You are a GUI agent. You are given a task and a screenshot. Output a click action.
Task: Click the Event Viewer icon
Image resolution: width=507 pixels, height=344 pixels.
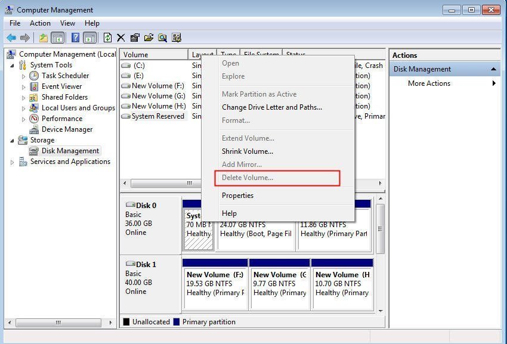[x=34, y=86]
